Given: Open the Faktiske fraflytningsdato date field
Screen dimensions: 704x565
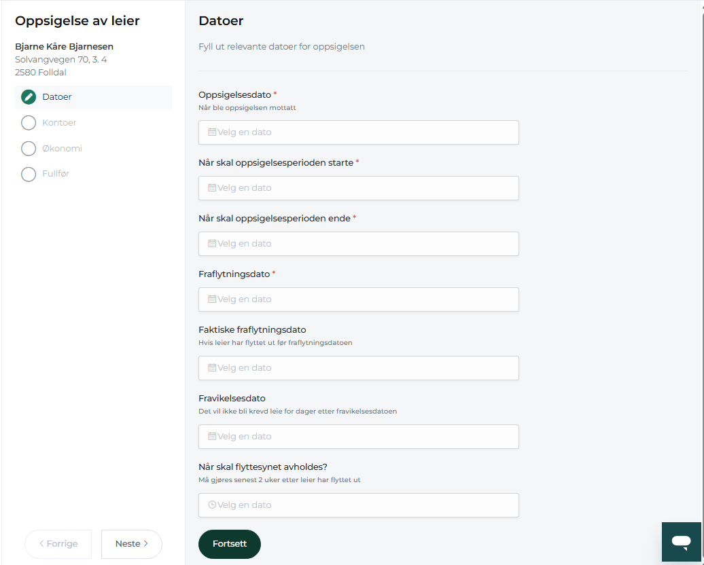Looking at the screenshot, I should (359, 368).
